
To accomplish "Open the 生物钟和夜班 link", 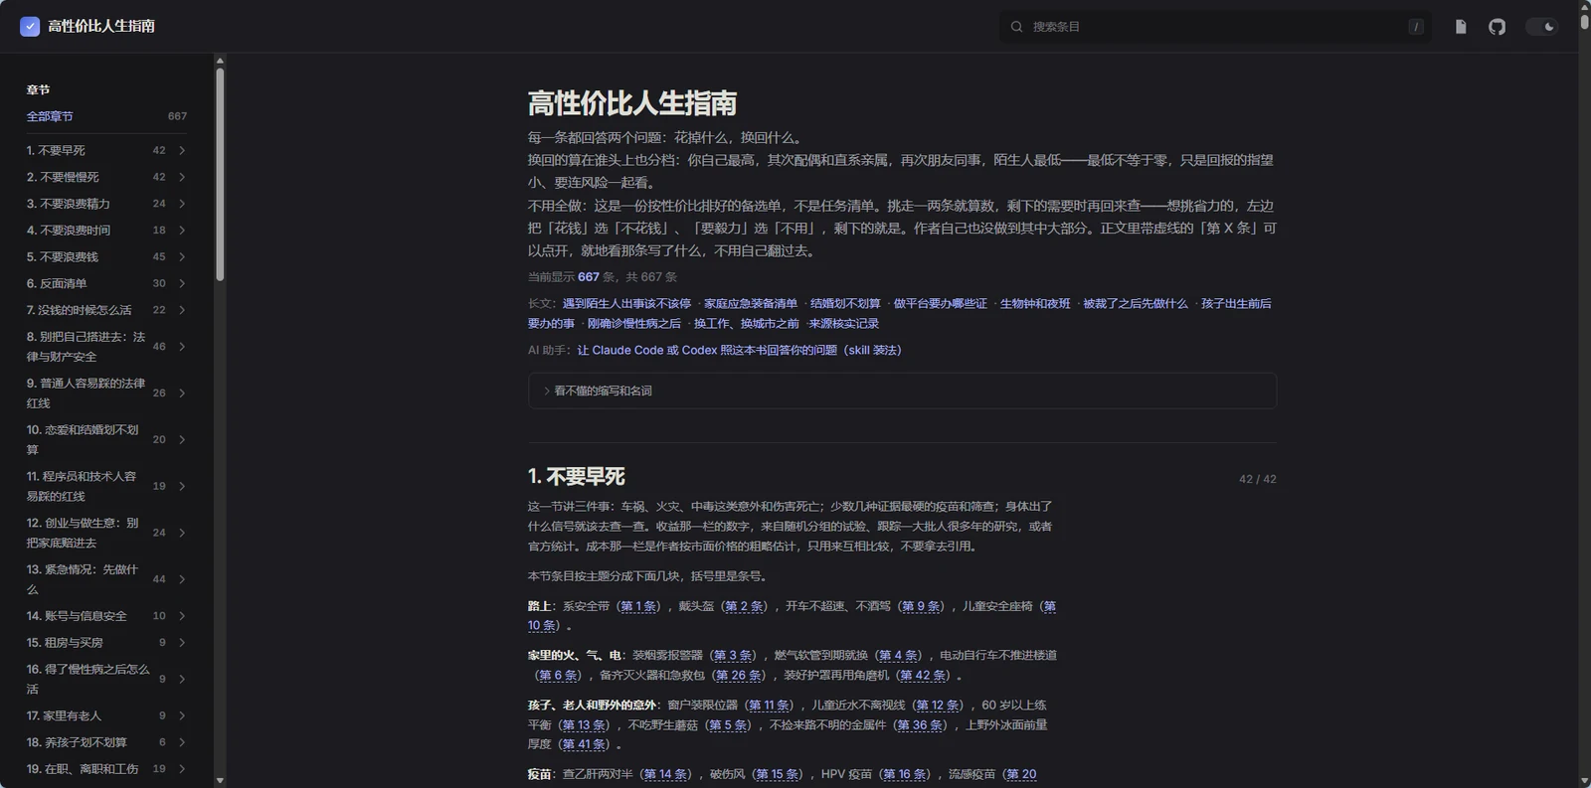I will coord(1035,304).
